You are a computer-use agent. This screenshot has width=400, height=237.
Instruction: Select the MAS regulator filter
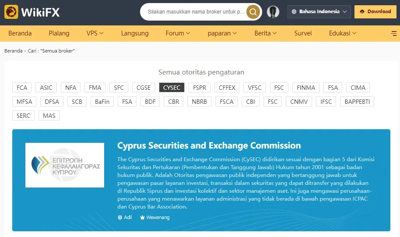49,116
